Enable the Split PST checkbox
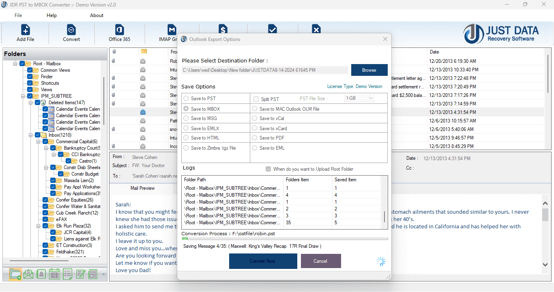Screen dimensions: 554x292 point(255,99)
